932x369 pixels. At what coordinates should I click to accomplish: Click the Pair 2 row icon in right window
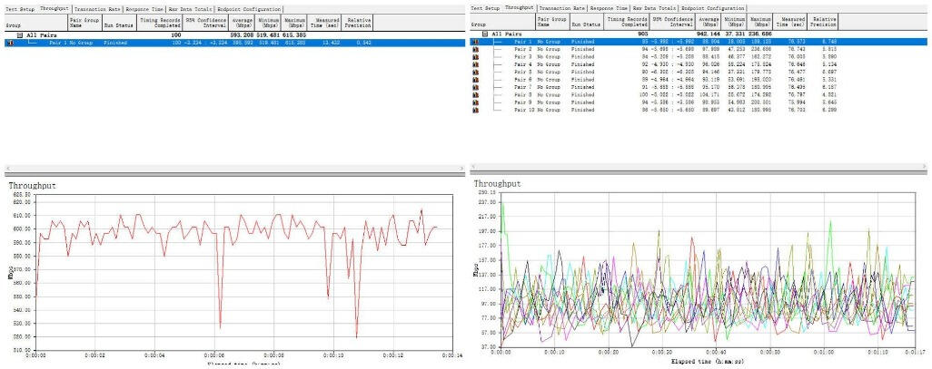pos(475,50)
